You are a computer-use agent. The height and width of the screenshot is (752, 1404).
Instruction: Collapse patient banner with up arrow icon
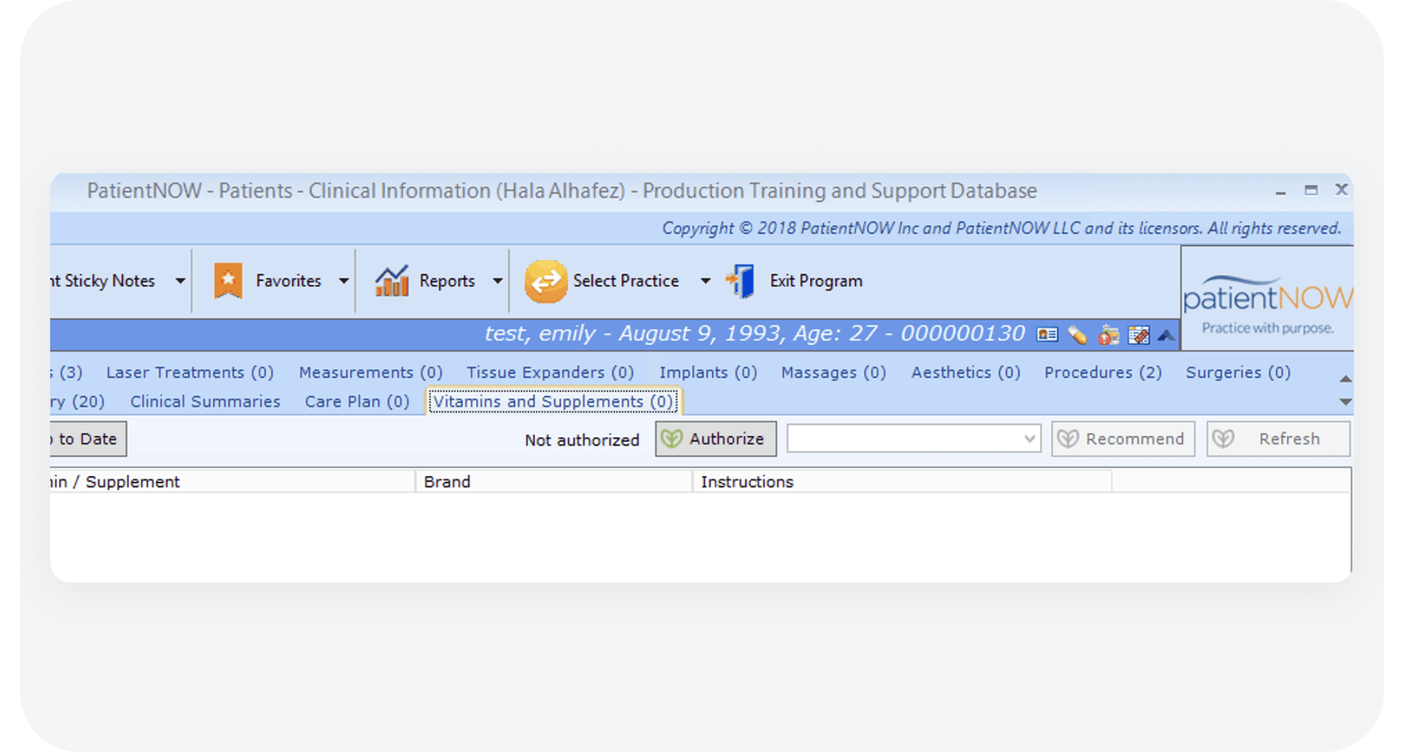pos(1166,335)
